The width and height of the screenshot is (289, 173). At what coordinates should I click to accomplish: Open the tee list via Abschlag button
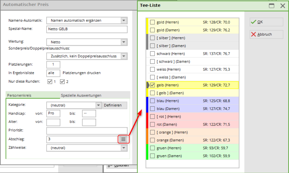(x=123, y=139)
